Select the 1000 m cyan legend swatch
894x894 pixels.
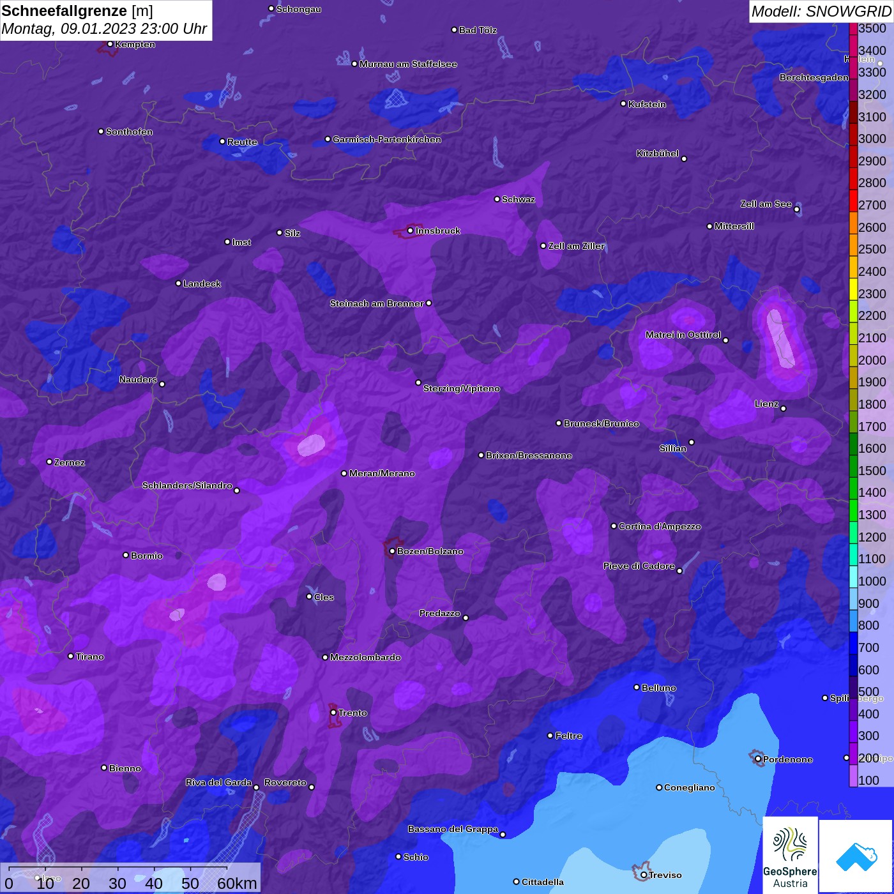[853, 577]
